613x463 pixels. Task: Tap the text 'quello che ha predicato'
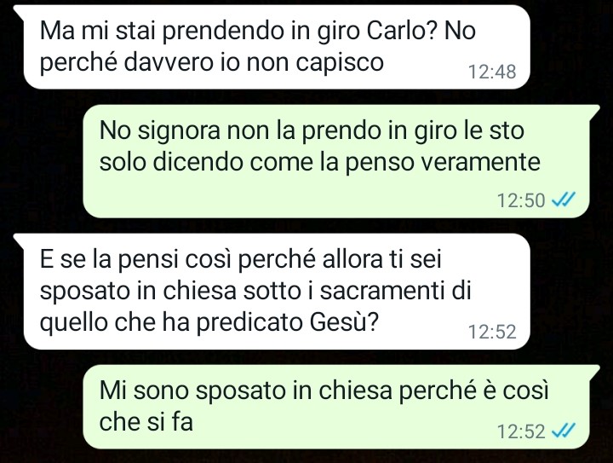point(172,323)
